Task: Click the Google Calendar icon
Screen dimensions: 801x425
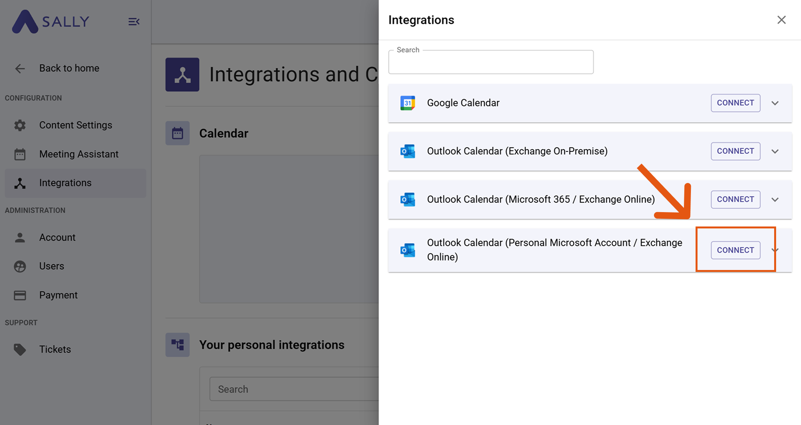Action: pyautogui.click(x=407, y=103)
